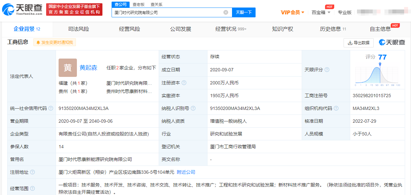Click the help icon beside 纳税人识别号
411x195 pixels.
[x=193, y=108]
